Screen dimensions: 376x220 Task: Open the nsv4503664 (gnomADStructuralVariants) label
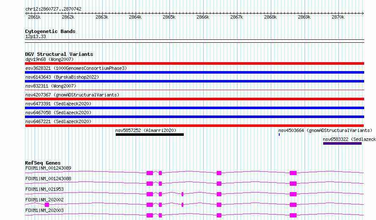click(325, 130)
